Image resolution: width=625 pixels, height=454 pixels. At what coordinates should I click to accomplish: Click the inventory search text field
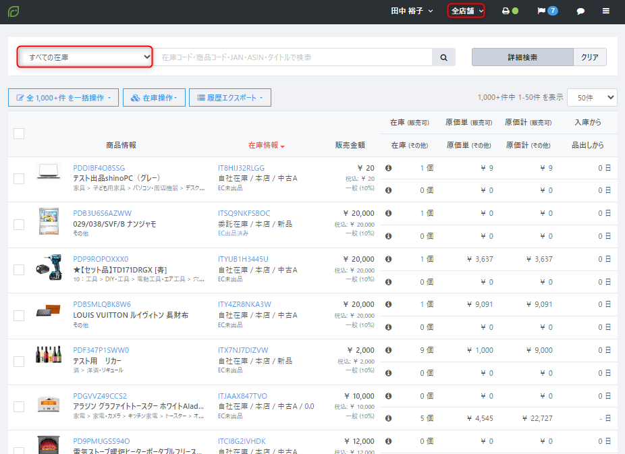[x=294, y=57]
